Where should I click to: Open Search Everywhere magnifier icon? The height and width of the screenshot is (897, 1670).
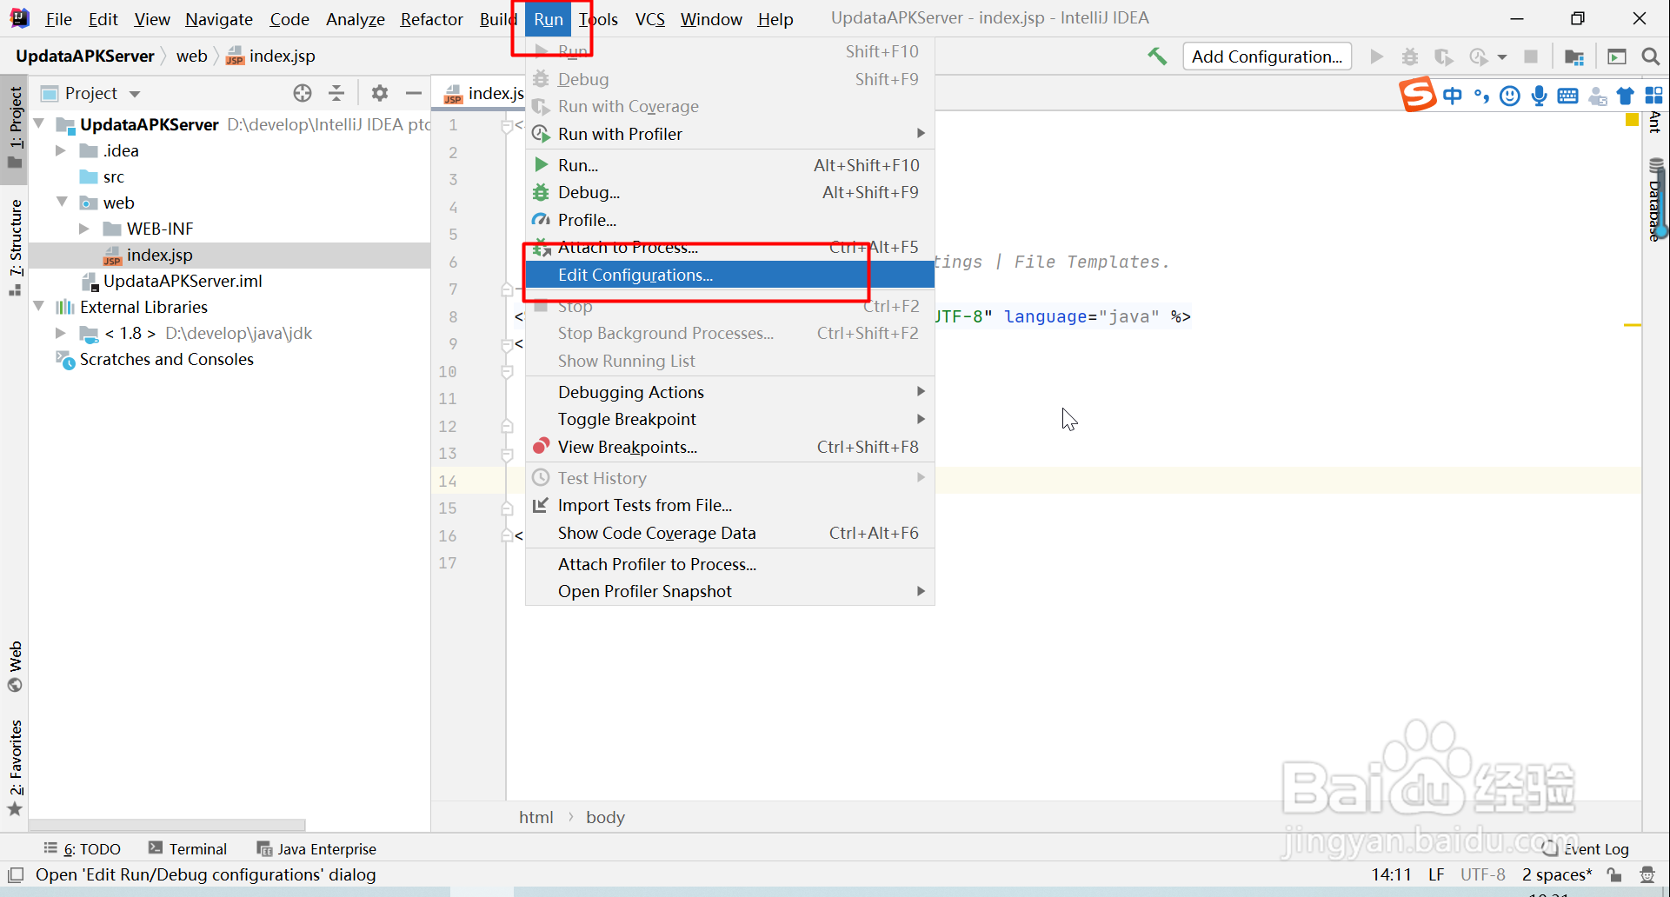[1650, 56]
